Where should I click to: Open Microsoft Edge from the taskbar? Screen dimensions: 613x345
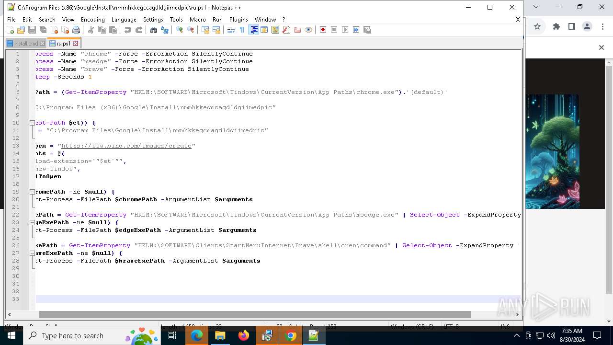tap(197, 335)
